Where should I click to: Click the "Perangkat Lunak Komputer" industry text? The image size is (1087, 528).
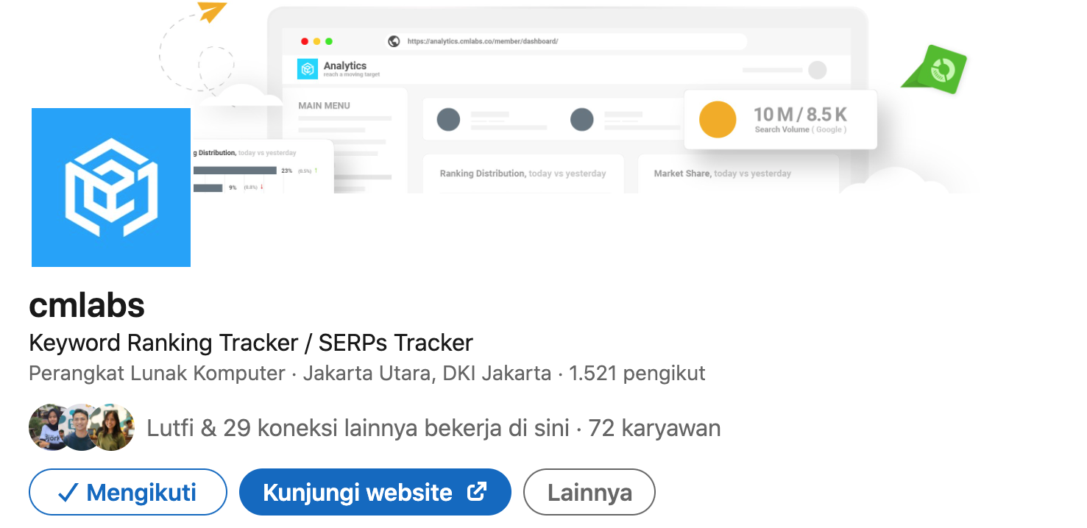(157, 373)
